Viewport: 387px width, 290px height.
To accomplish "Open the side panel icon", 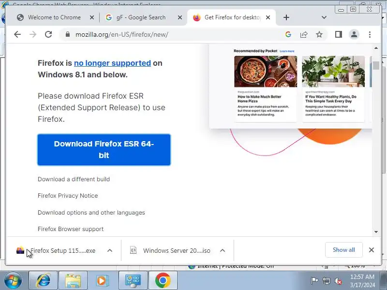I will (338, 34).
